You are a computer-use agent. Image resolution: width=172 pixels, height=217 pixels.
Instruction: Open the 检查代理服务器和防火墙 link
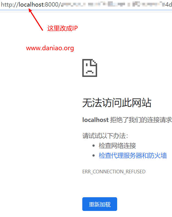[132, 155]
